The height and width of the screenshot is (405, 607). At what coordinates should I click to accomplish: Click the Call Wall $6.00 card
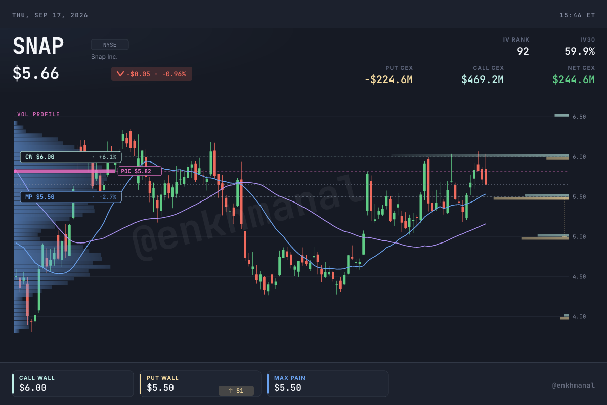click(73, 384)
